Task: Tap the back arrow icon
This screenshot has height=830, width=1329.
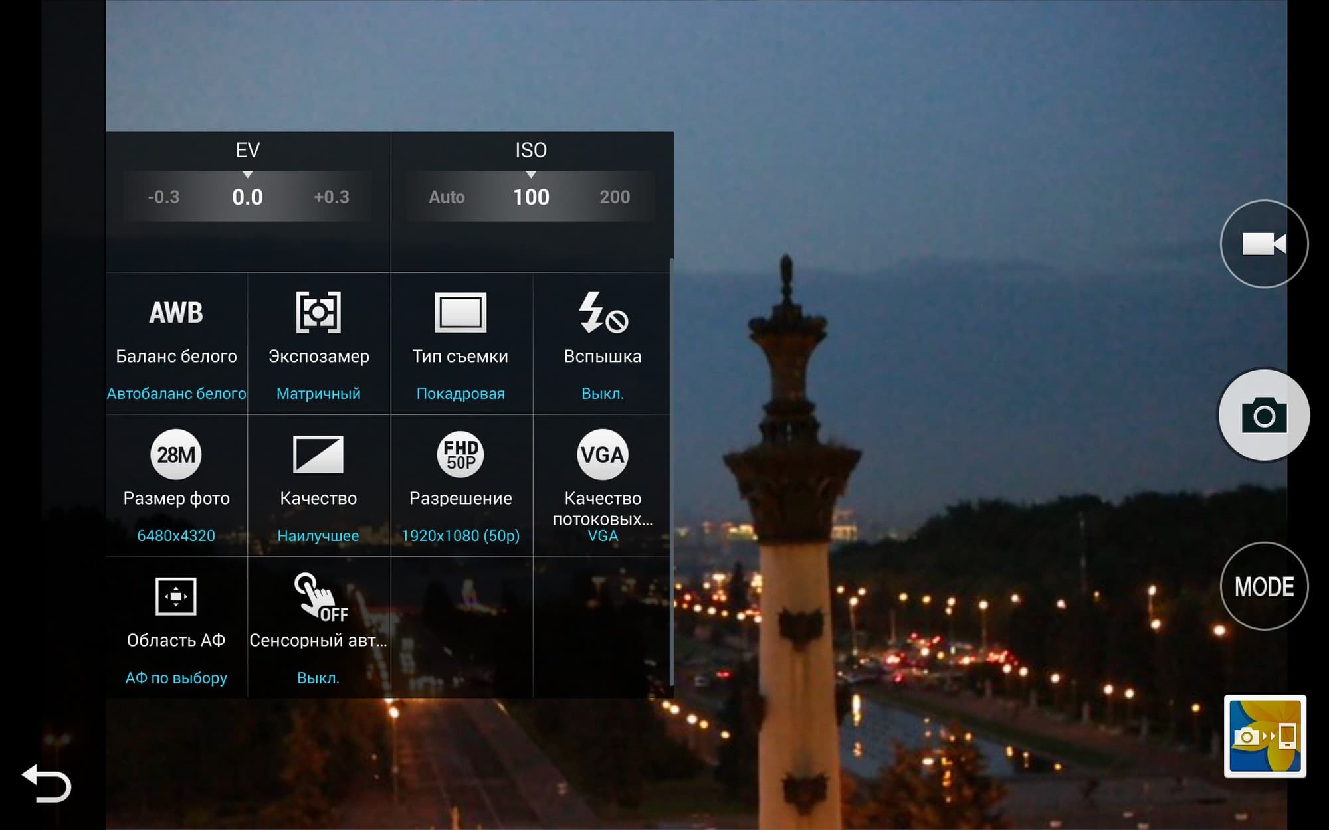Action: coord(47,784)
